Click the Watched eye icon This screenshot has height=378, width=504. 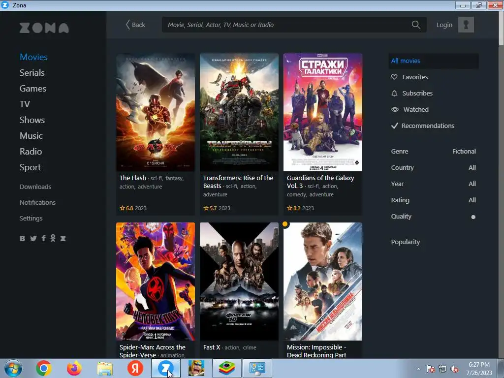395,109
